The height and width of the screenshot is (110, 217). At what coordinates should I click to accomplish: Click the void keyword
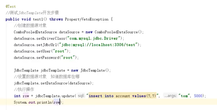pyautogui.click(x=26, y=19)
